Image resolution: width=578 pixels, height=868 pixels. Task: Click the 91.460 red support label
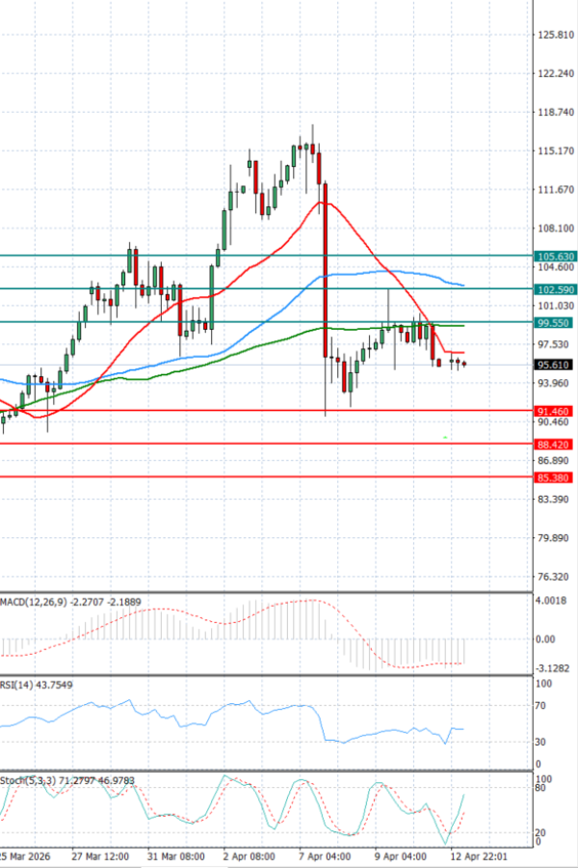556,411
